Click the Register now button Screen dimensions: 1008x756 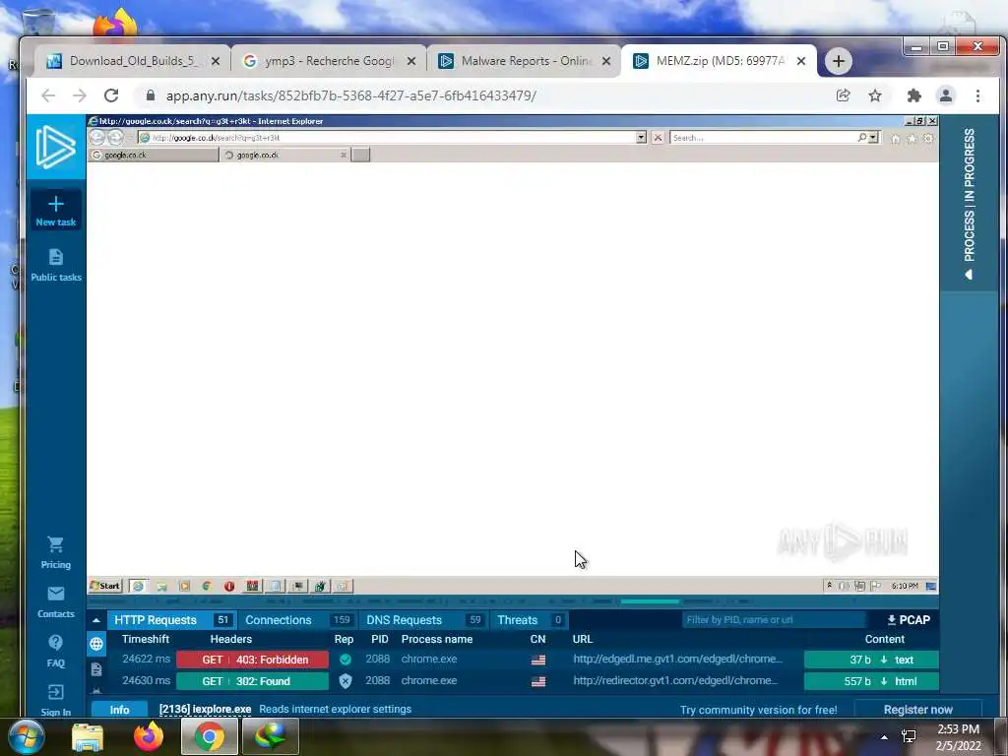coord(918,710)
